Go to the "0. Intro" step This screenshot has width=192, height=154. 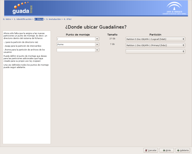click(x=7, y=19)
